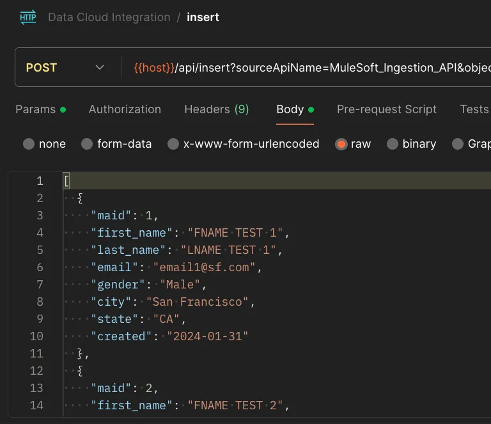Switch to the Params tab
Screen dimensions: 491x424
click(40, 109)
